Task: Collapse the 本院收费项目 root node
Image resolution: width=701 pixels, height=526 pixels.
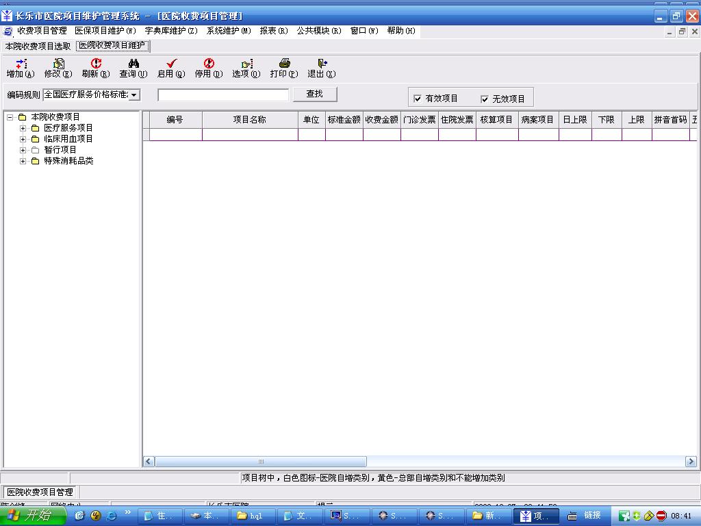Action: coord(10,117)
